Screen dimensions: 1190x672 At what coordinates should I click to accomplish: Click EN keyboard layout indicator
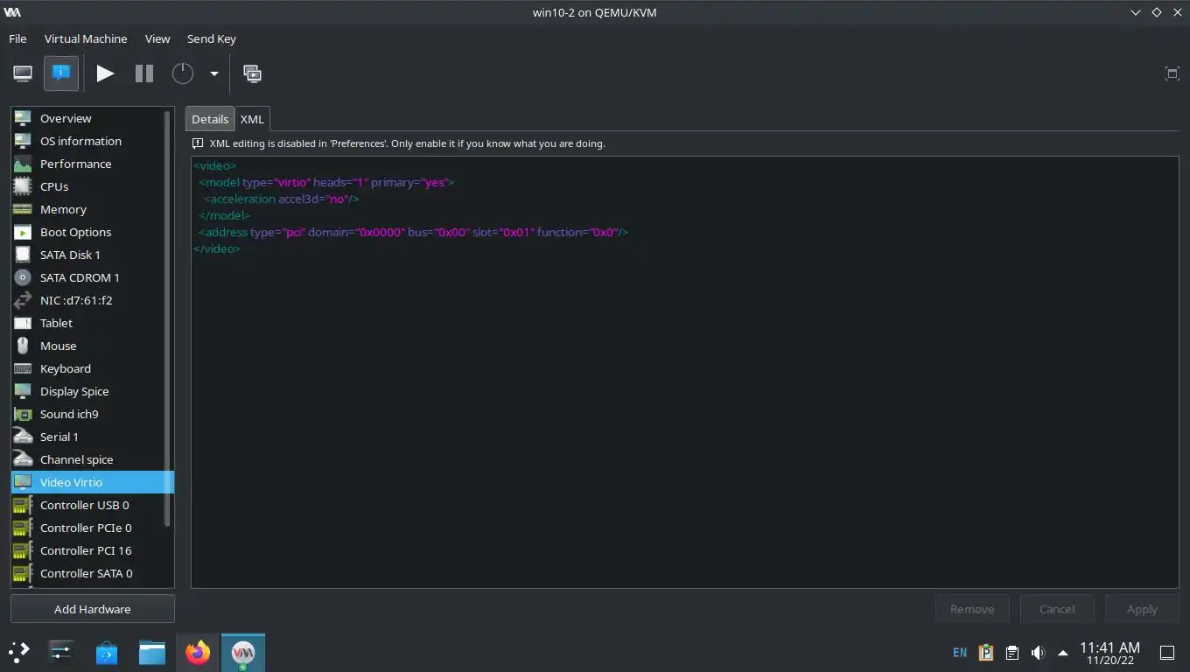[x=960, y=653]
